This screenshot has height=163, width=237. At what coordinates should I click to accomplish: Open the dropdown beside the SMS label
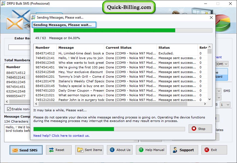(x=219, y=91)
